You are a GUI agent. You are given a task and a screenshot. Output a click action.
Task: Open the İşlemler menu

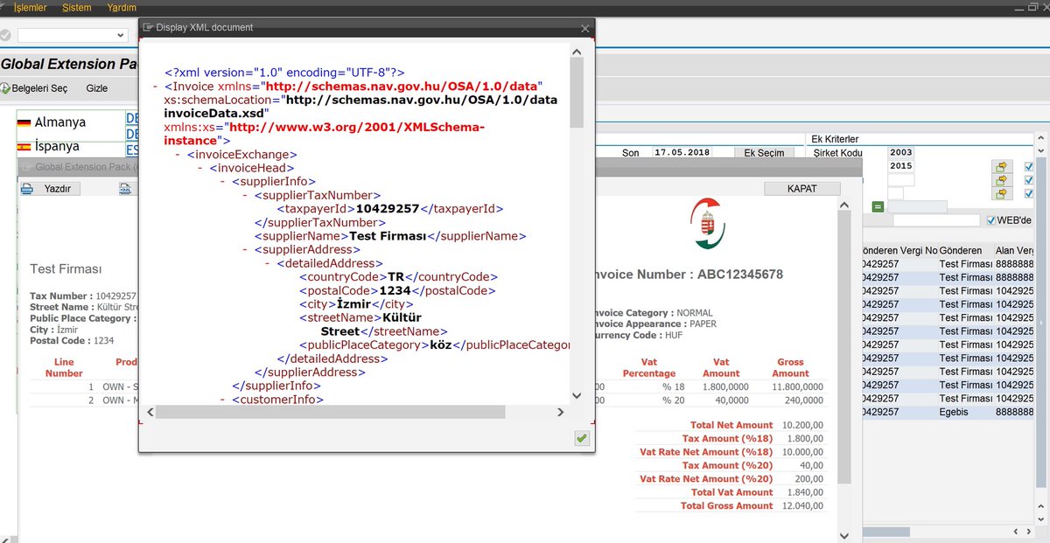tap(30, 8)
